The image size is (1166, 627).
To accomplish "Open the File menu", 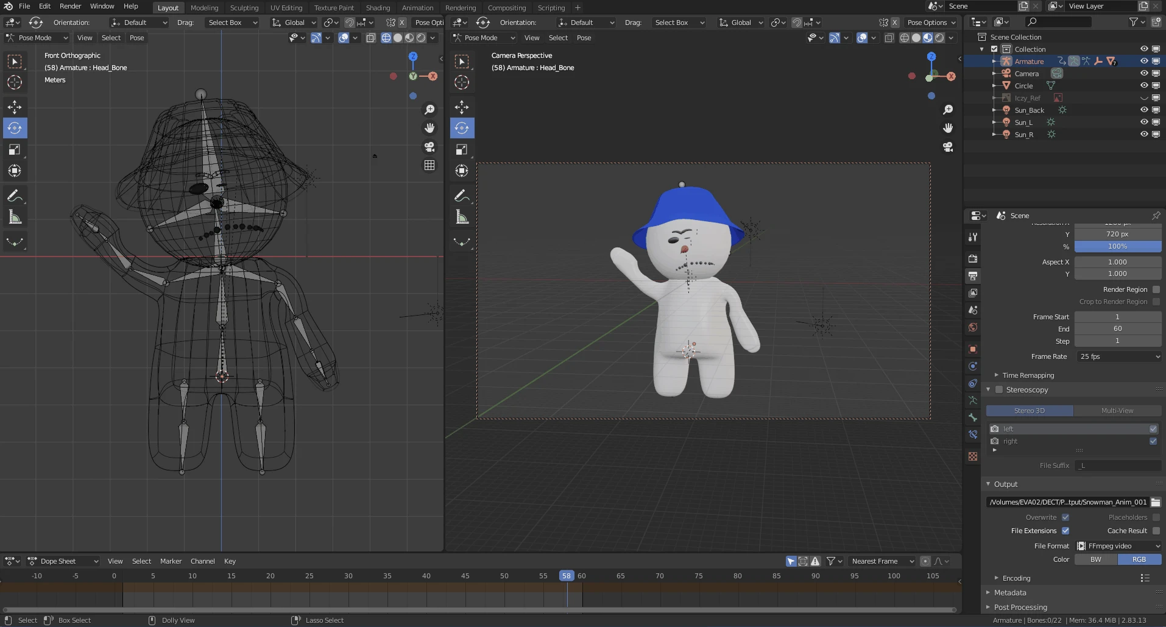I will point(24,6).
